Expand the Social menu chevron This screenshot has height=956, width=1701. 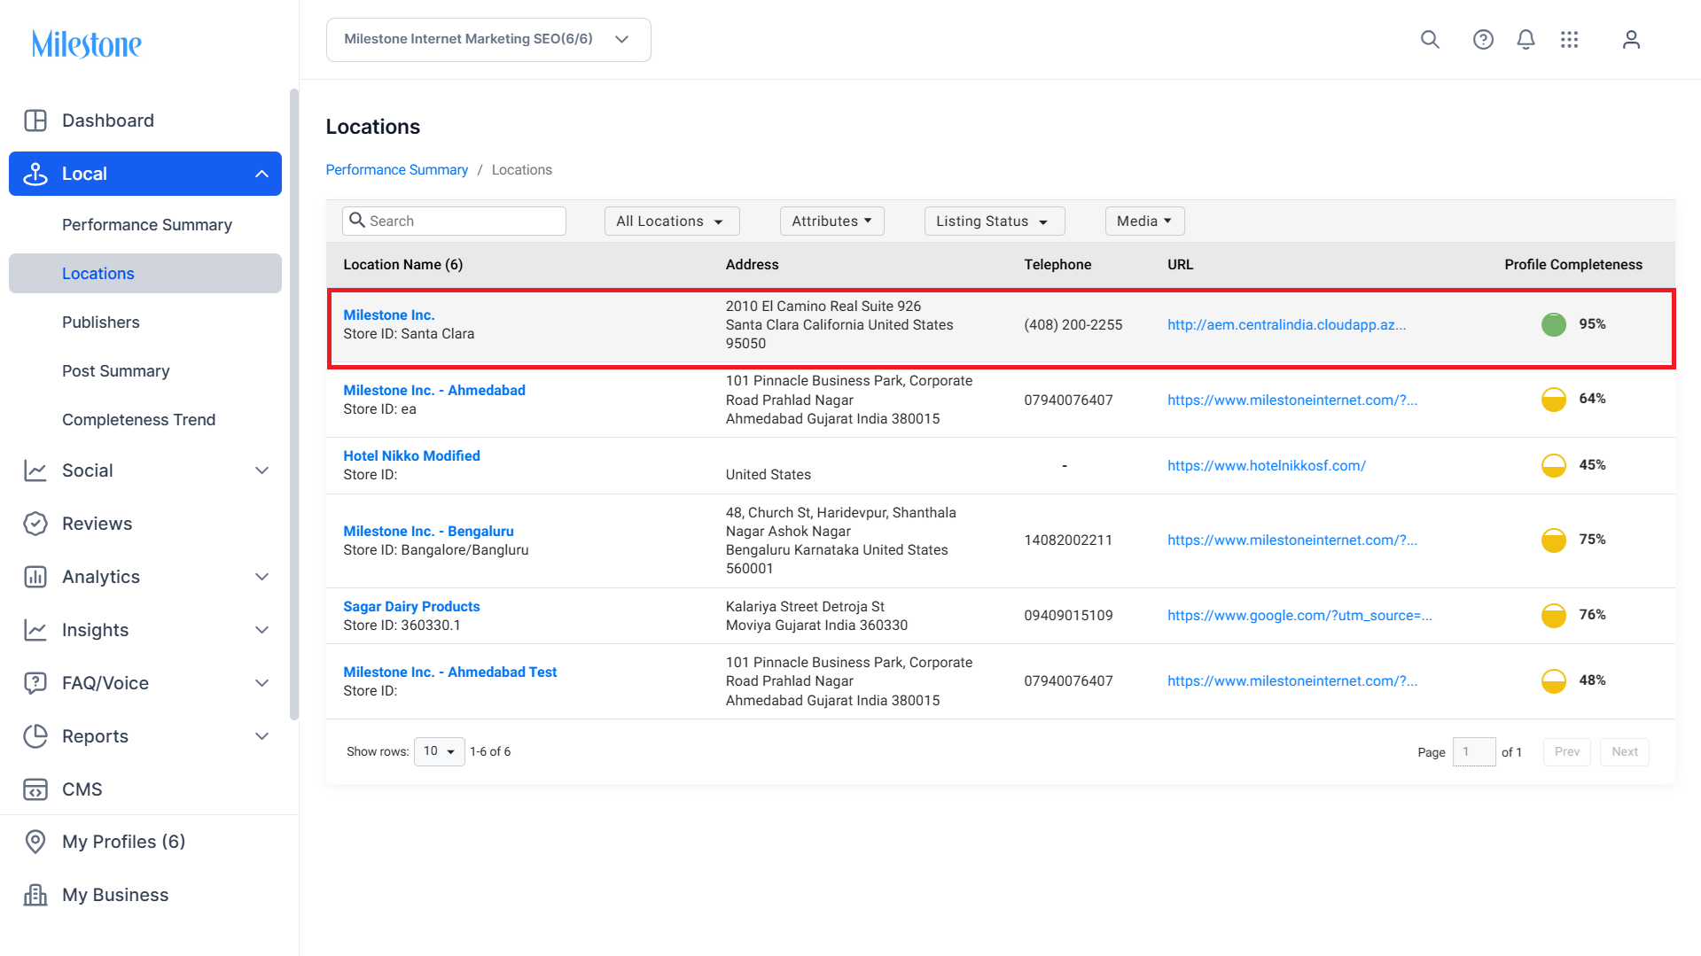tap(261, 470)
